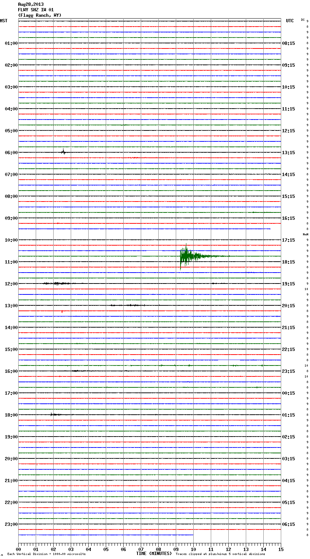Image resolution: width=310 pixels, height=559 pixels.
Task: Click the Traces clipped at plus/minus 5 divisions note
Action: (220, 554)
